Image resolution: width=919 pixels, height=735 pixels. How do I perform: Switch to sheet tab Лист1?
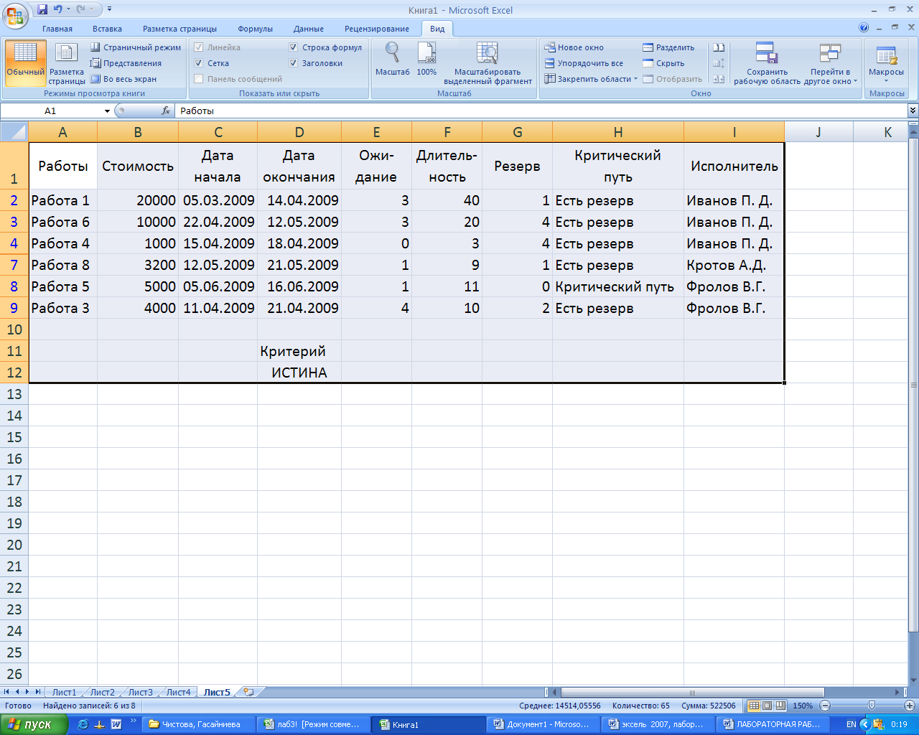pyautogui.click(x=64, y=692)
